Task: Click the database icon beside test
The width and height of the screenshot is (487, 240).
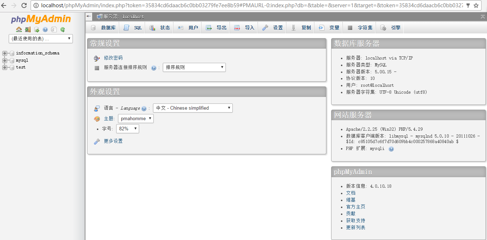Action: [12, 68]
